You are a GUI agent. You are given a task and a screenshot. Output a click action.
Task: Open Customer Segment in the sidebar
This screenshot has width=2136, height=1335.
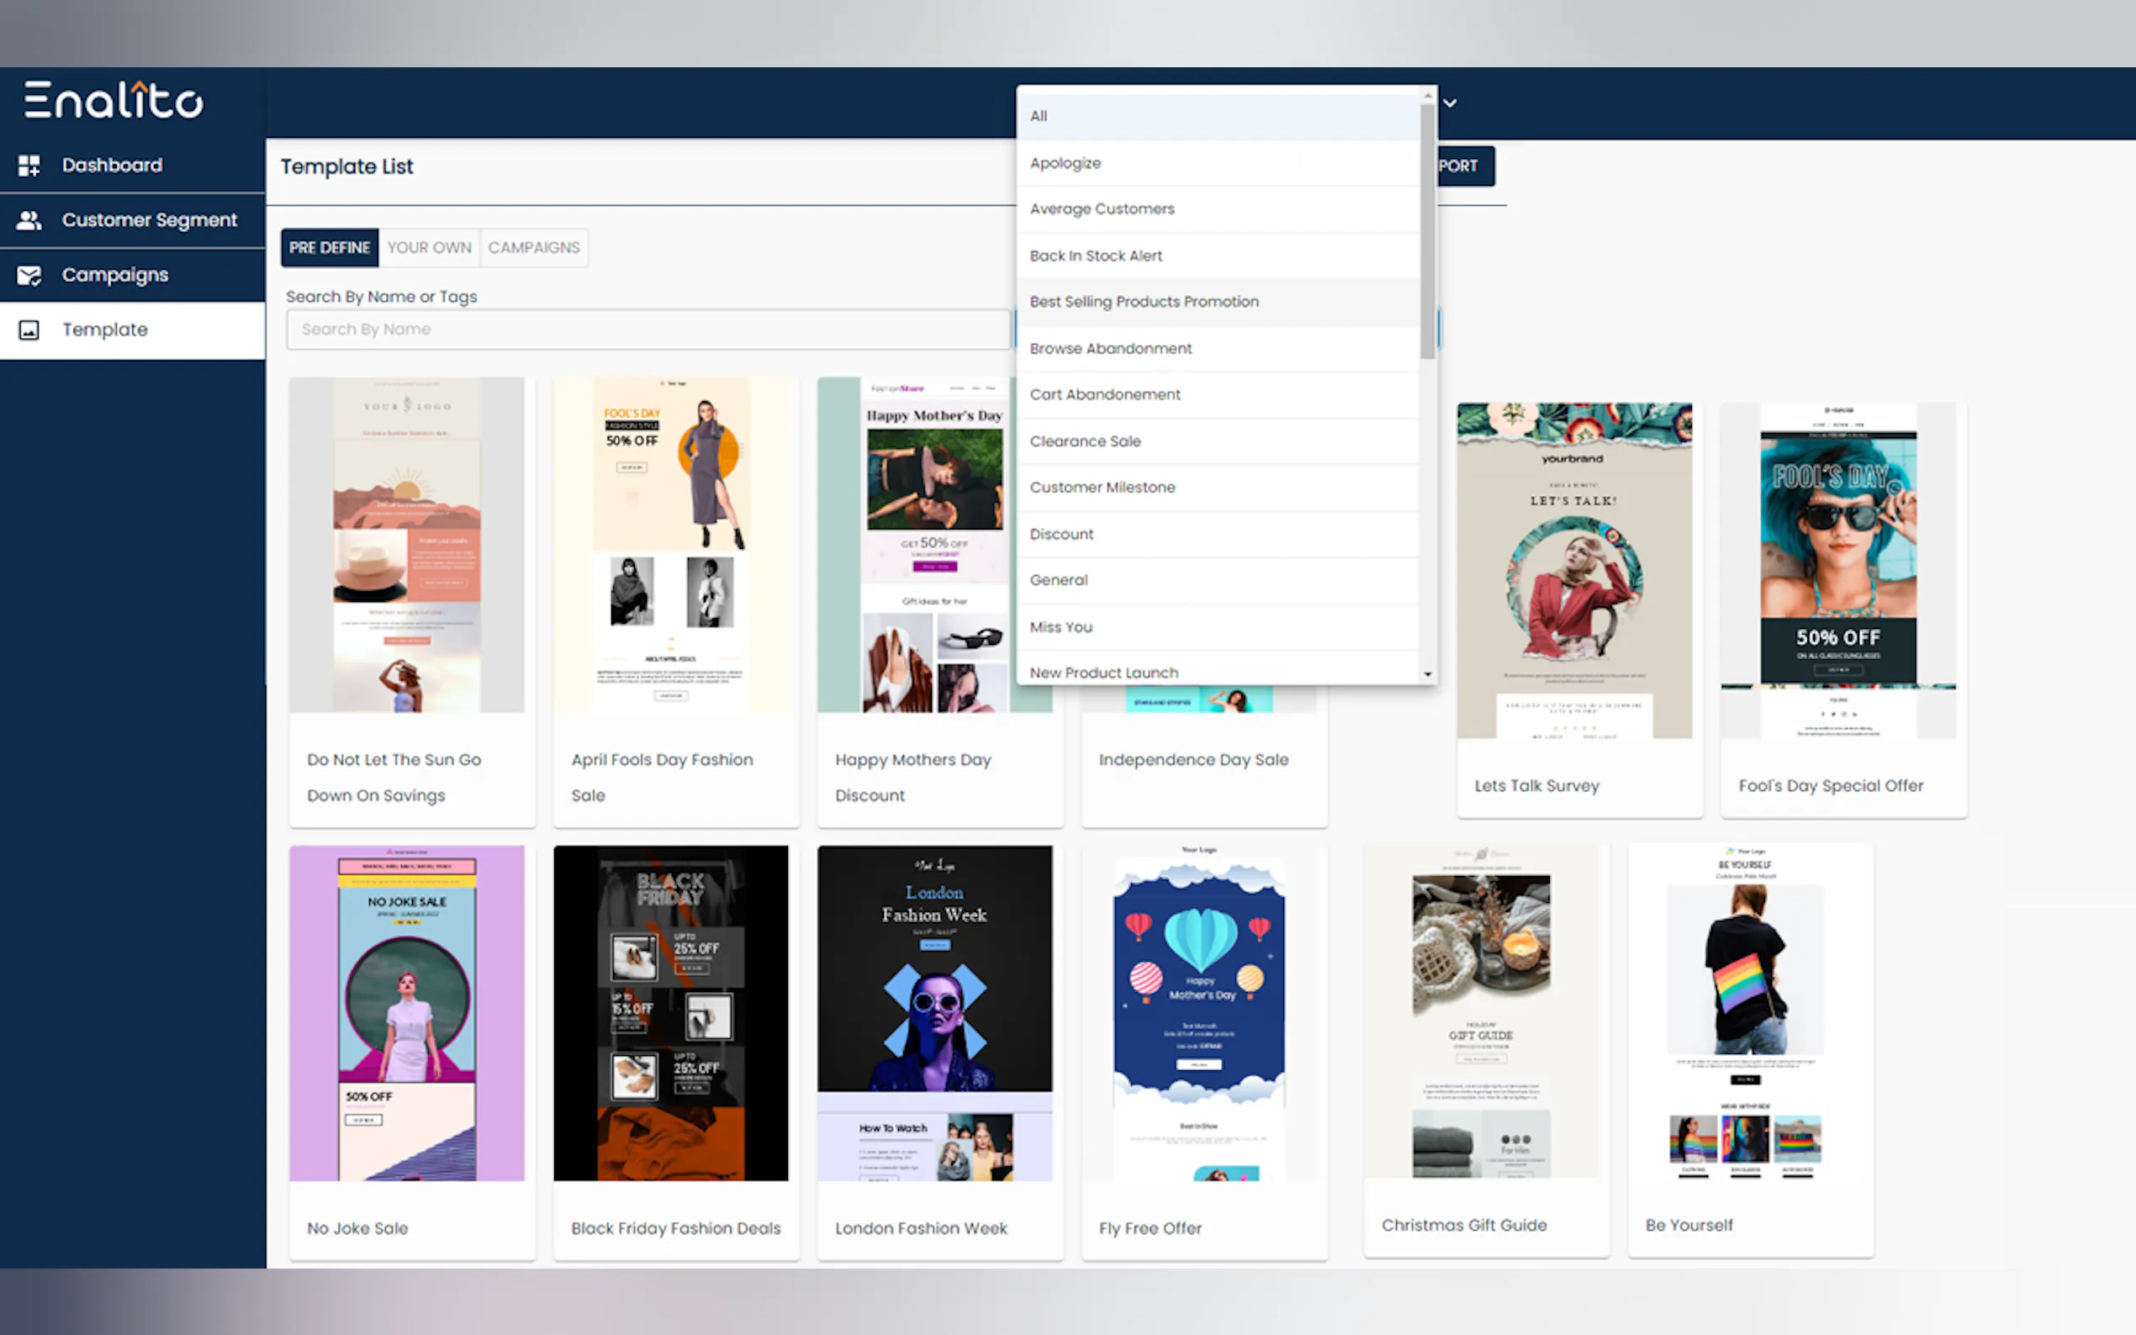133,220
